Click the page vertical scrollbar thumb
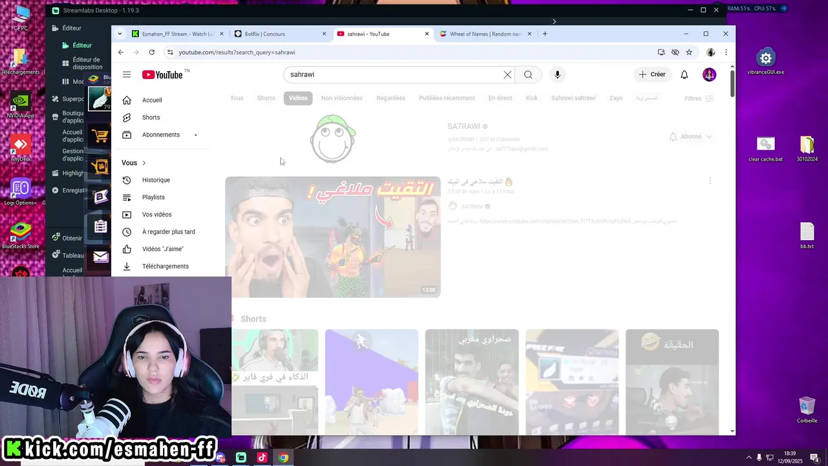The width and height of the screenshot is (828, 466). tap(732, 83)
